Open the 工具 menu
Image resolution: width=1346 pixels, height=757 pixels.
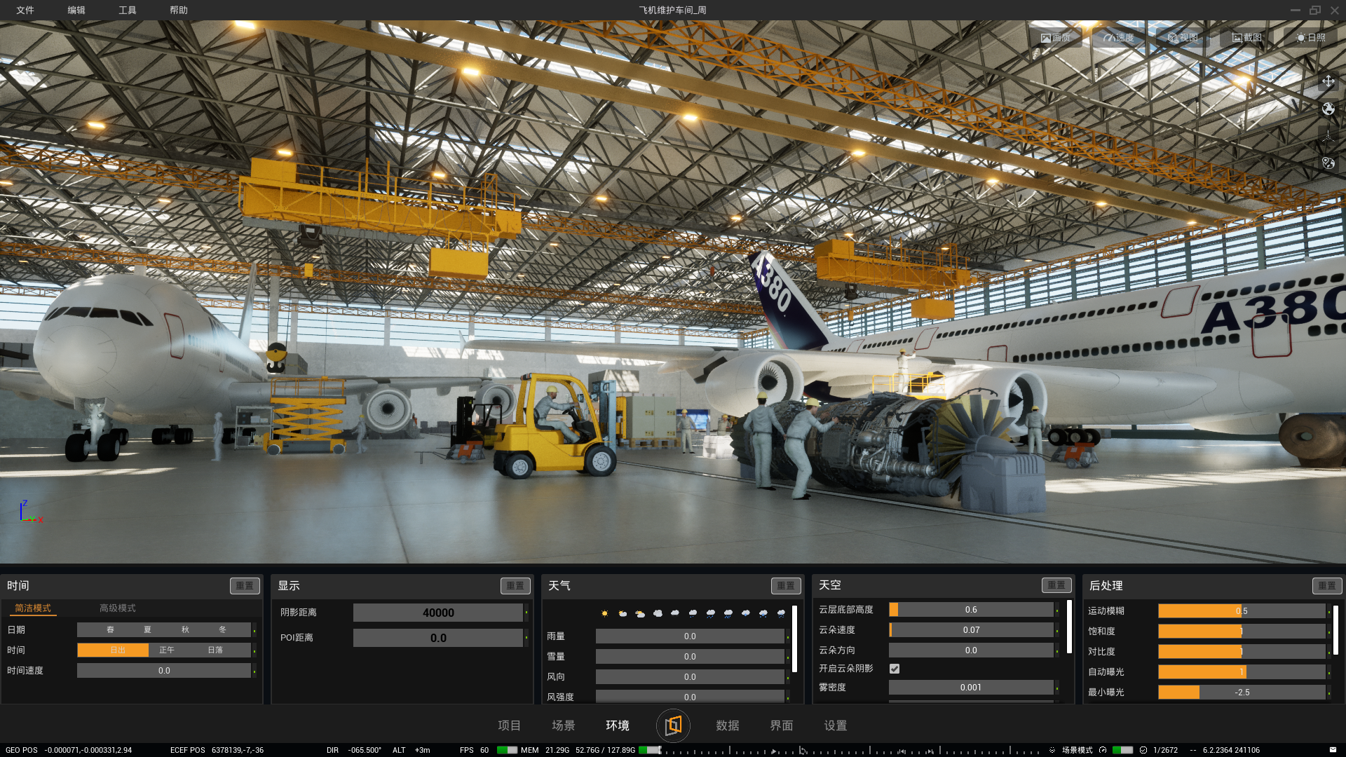point(127,10)
